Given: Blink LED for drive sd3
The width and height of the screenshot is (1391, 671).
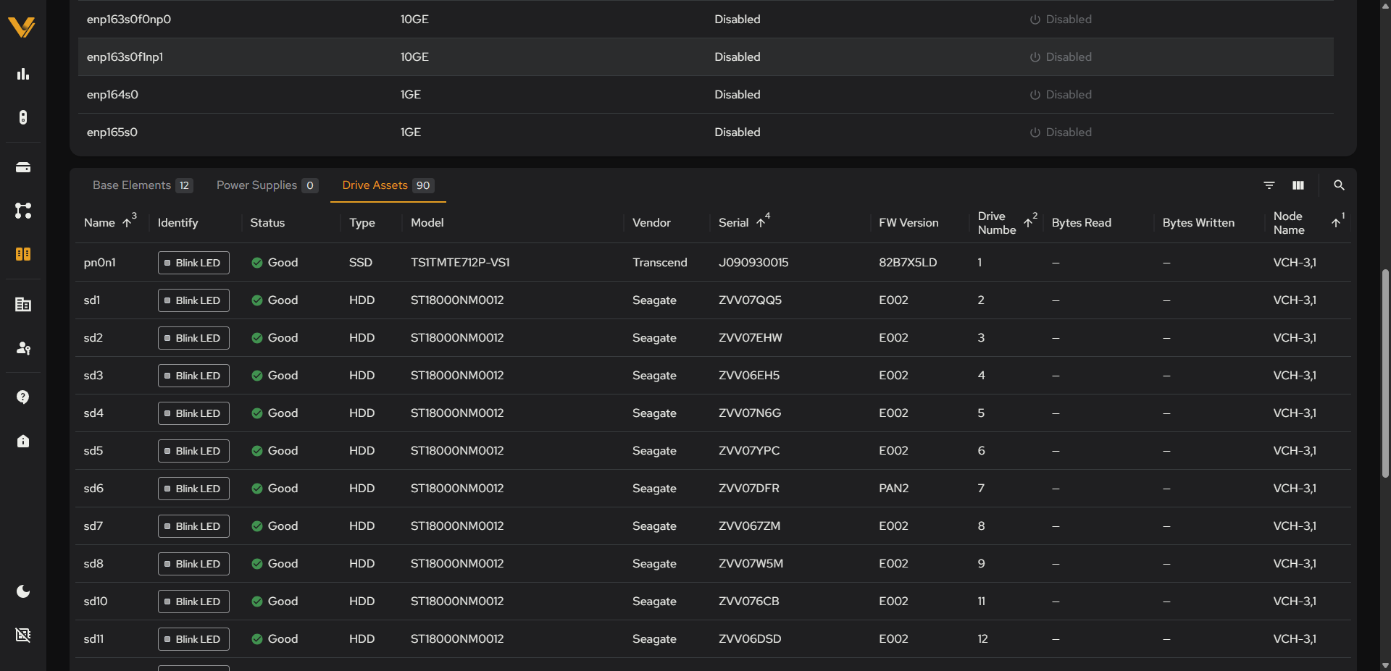Looking at the screenshot, I should pos(193,376).
